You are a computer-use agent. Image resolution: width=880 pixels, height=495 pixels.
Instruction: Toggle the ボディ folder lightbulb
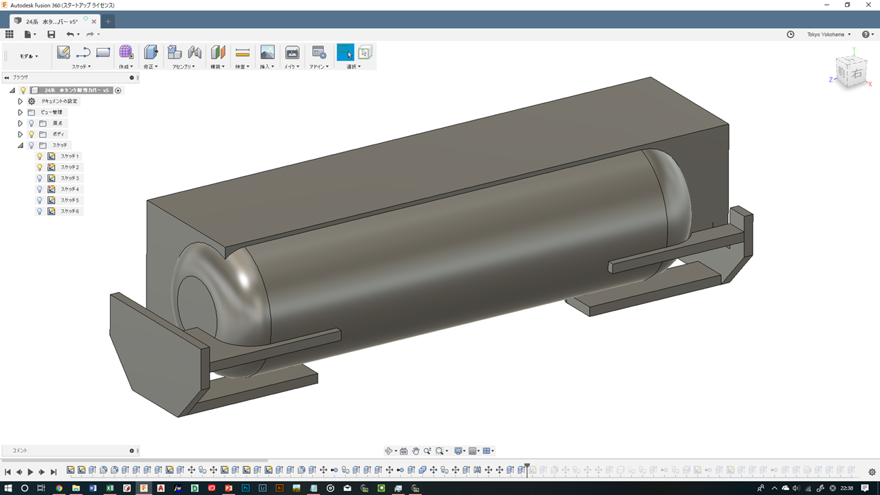(31, 134)
